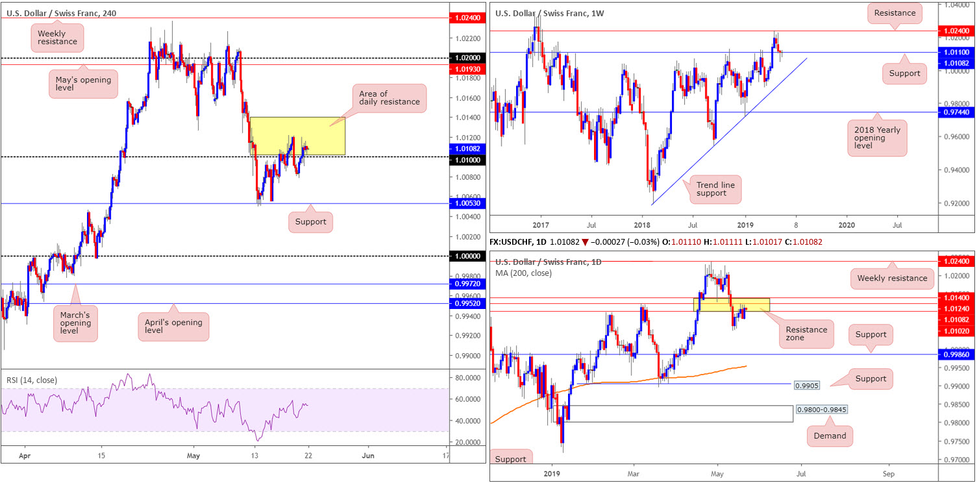Screen dimensions: 977x483
Task: Click the '0.9905' level label
Action: (x=806, y=385)
